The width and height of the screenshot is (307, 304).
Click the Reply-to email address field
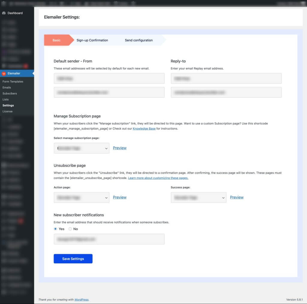226,92
